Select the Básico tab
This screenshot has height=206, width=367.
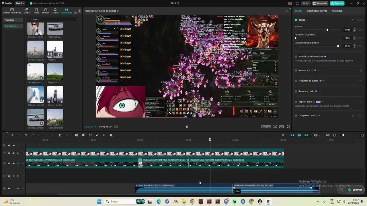pyautogui.click(x=298, y=11)
